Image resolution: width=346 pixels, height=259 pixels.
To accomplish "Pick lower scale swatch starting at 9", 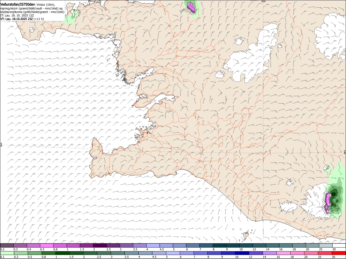I will pyautogui.click(x=229, y=253).
